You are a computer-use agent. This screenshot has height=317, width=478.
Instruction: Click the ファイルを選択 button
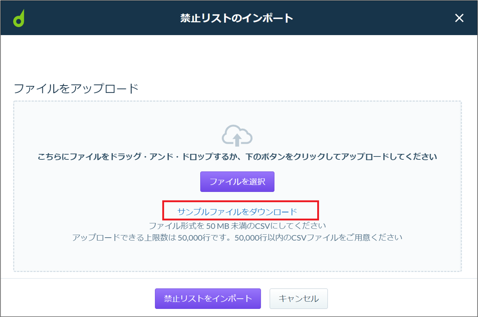click(237, 182)
